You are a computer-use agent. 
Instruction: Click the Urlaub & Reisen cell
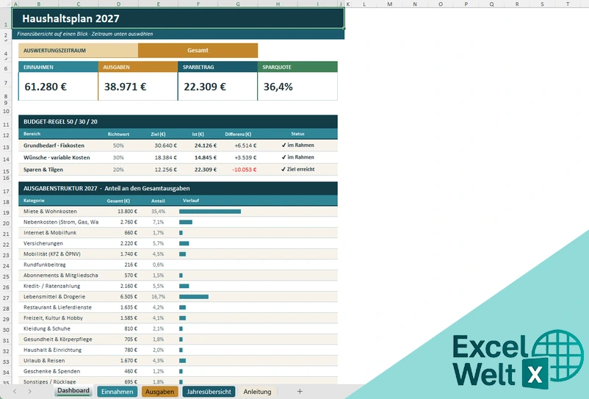click(58, 361)
